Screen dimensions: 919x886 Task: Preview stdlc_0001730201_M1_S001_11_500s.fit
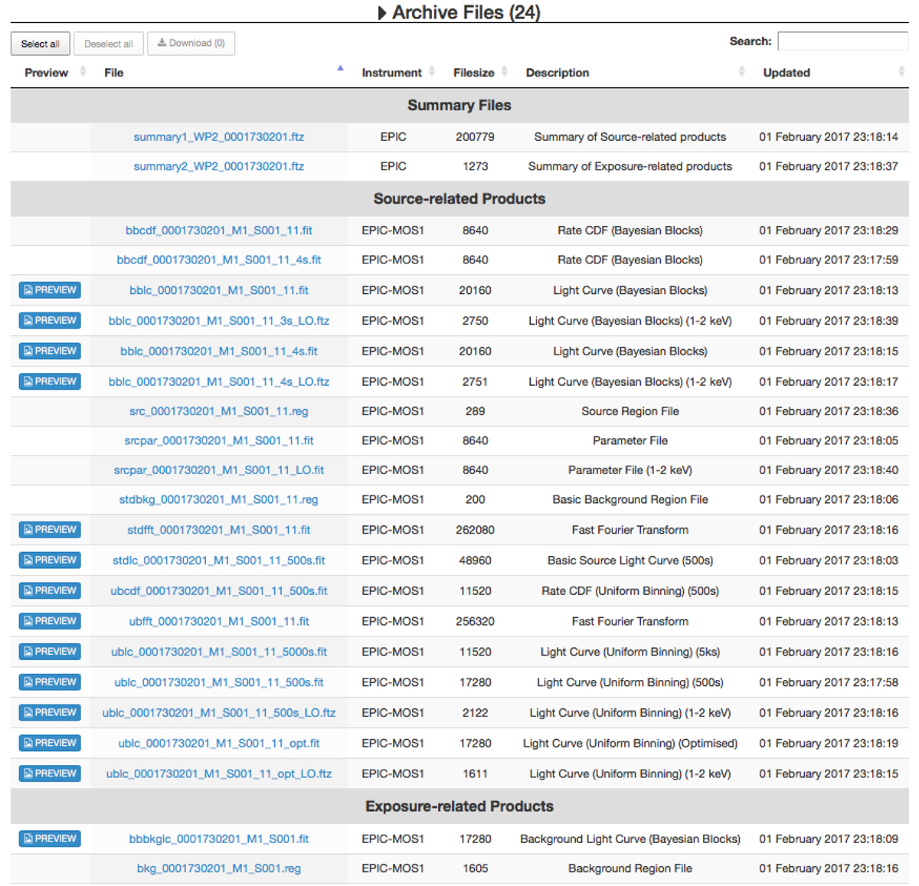coord(50,561)
